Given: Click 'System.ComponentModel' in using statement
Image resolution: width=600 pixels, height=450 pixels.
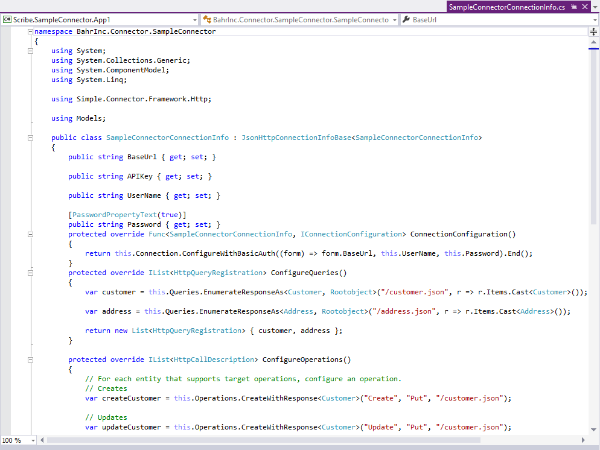Looking at the screenshot, I should click(121, 70).
